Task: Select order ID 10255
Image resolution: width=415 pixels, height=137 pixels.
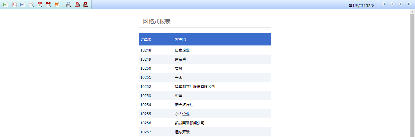Action: point(146,114)
